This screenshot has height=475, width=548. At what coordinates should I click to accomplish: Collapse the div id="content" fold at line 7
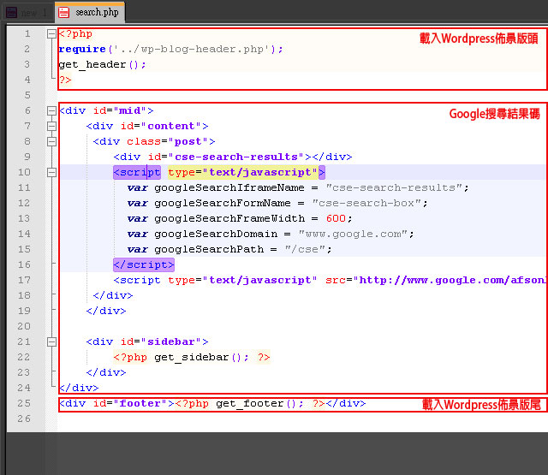pos(51,126)
